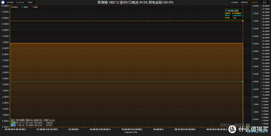The width and height of the screenshot is (271, 136).
Task: Click the cyan IBUS cursor point on the curve
Action: (x=243, y=82)
